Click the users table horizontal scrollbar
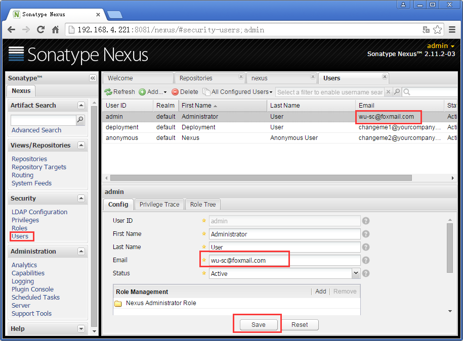This screenshot has width=463, height=341. (x=261, y=178)
